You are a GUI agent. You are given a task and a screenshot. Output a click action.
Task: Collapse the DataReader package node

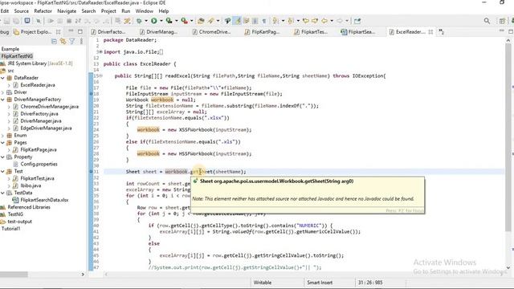click(2, 78)
